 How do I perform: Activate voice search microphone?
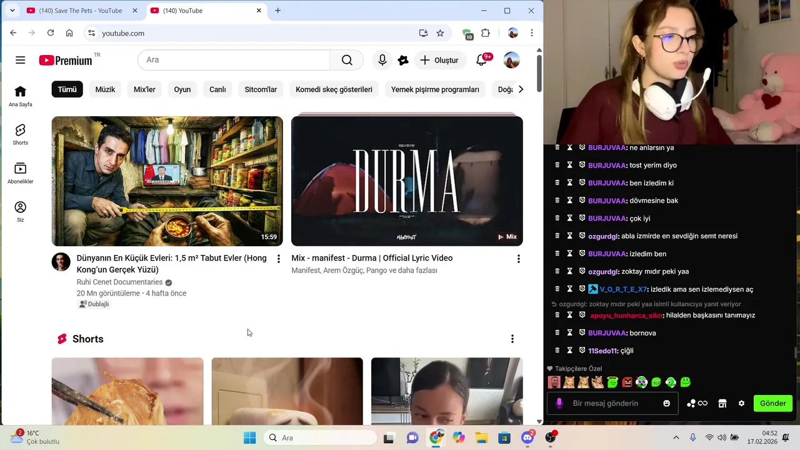(x=382, y=60)
